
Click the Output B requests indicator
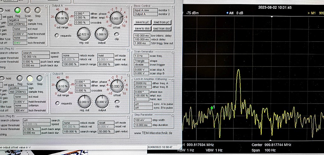58,103
